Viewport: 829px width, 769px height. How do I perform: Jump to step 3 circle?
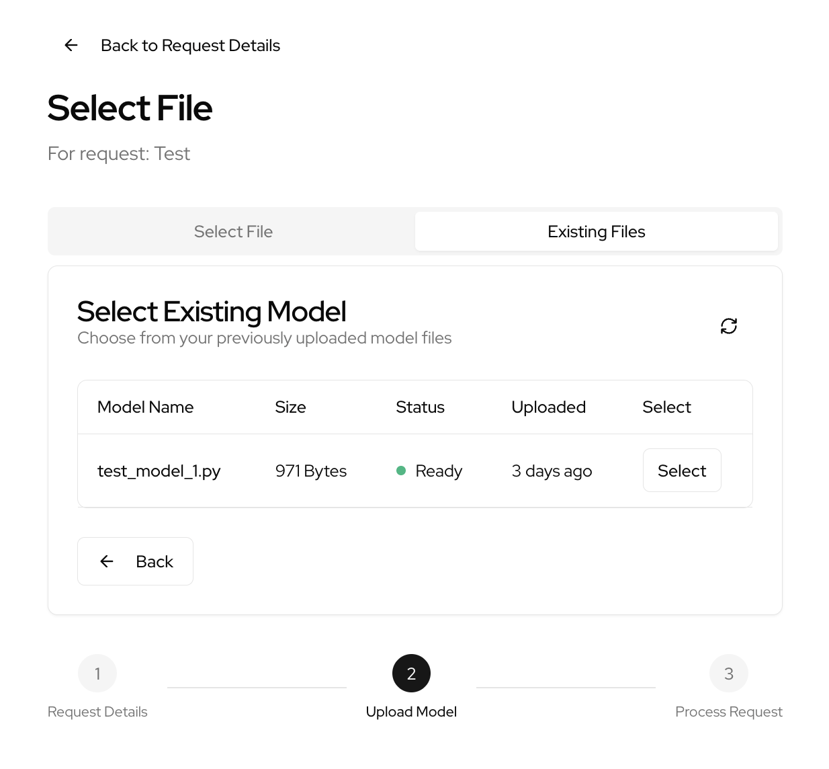728,674
